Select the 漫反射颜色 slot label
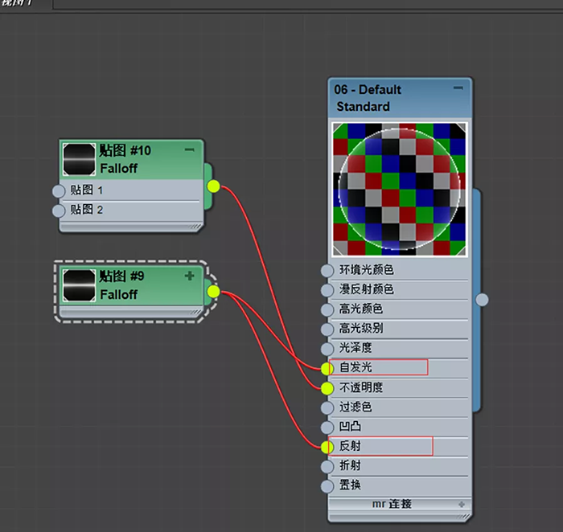The height and width of the screenshot is (532, 563). click(x=366, y=289)
